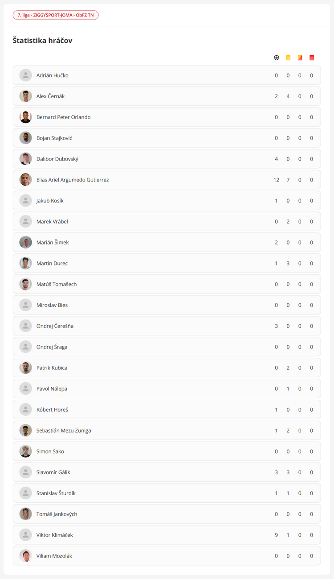Click the goals soccer ball column icon
334x579 pixels.
point(277,58)
